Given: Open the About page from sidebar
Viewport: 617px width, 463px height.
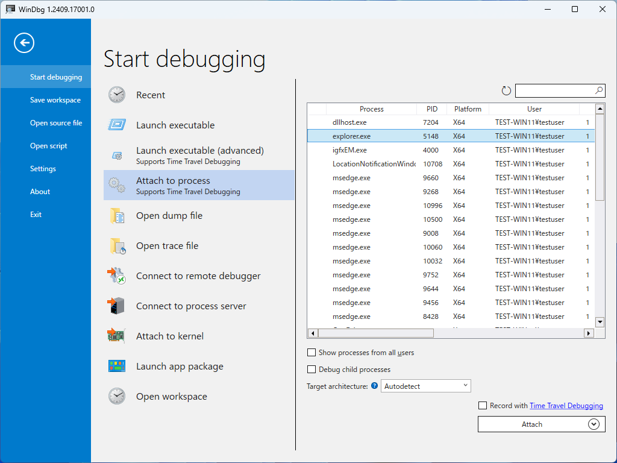Looking at the screenshot, I should click(46, 191).
